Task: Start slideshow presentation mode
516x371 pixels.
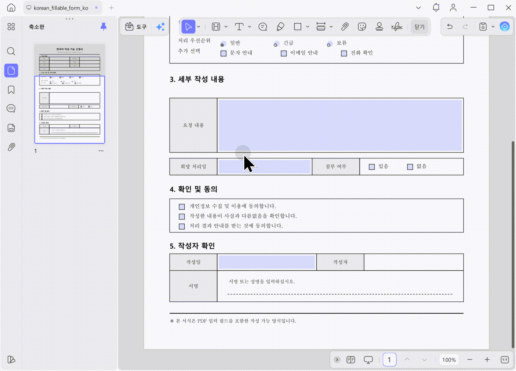Action: click(368, 360)
